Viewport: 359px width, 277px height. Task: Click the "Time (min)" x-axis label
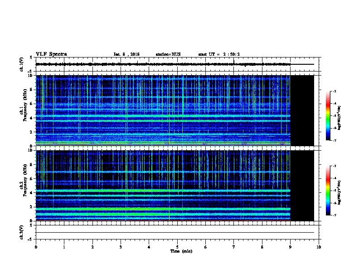click(181, 251)
